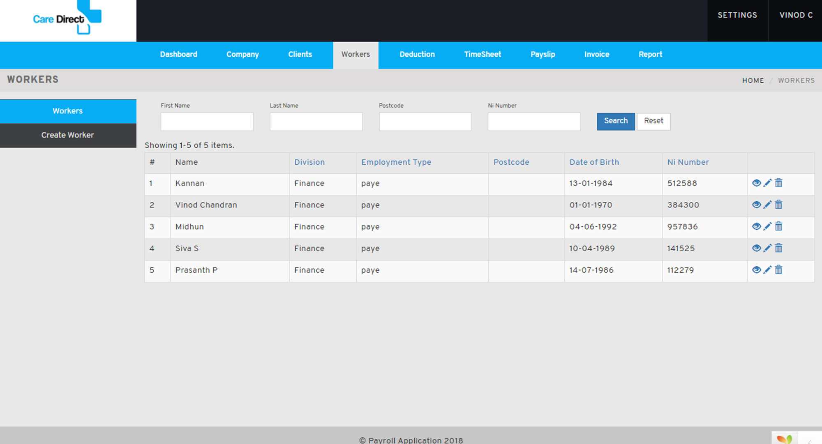The width and height of the screenshot is (822, 444).
Task: Click the Ni Number '512588'
Action: (682, 184)
